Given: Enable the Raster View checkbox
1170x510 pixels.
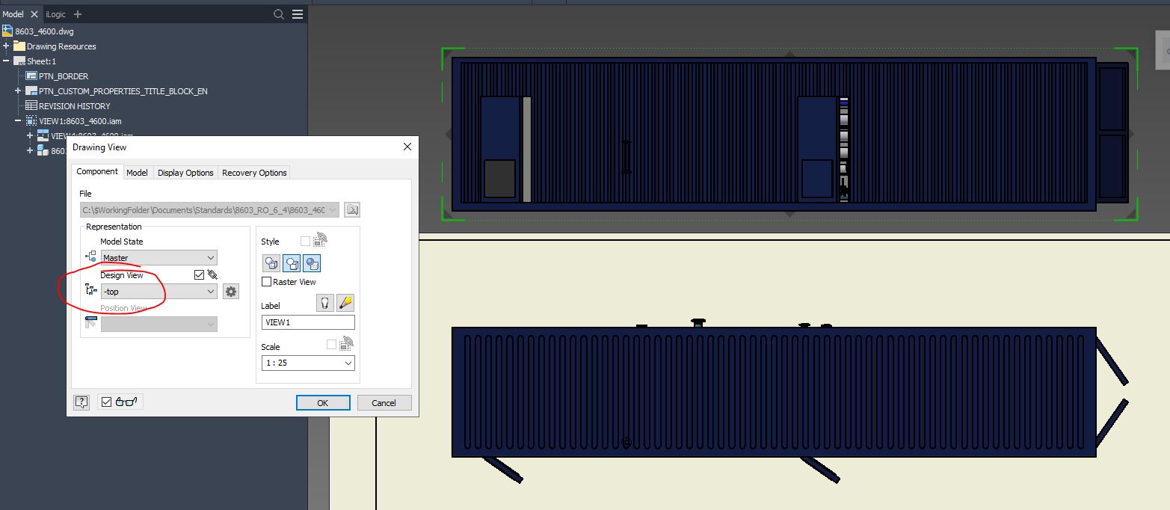Looking at the screenshot, I should [267, 281].
